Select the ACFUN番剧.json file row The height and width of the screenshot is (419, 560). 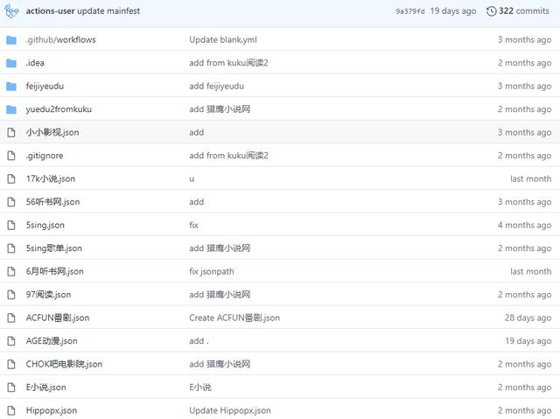(280, 318)
